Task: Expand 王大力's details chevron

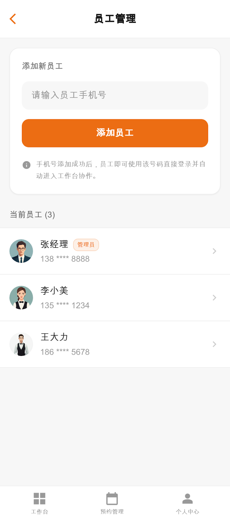Action: [214, 344]
